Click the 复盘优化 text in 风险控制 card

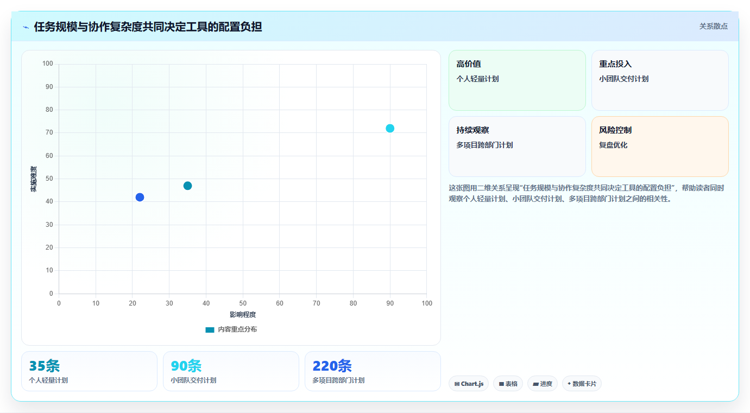613,145
